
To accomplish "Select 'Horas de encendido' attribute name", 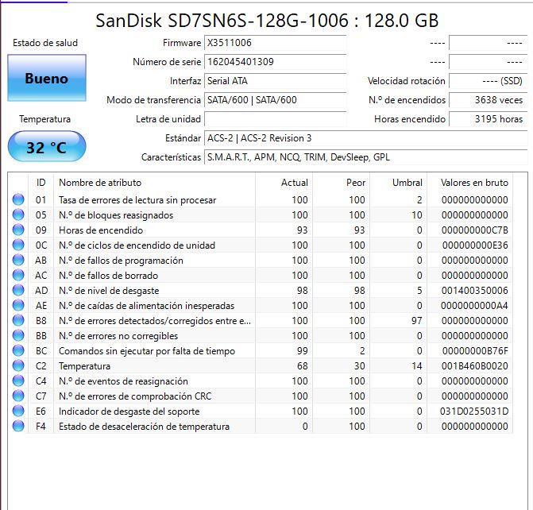I will pos(101,230).
